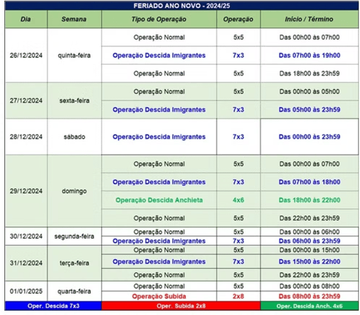Click the blue 'Oper. Descida 7x3' legend

pos(53,306)
